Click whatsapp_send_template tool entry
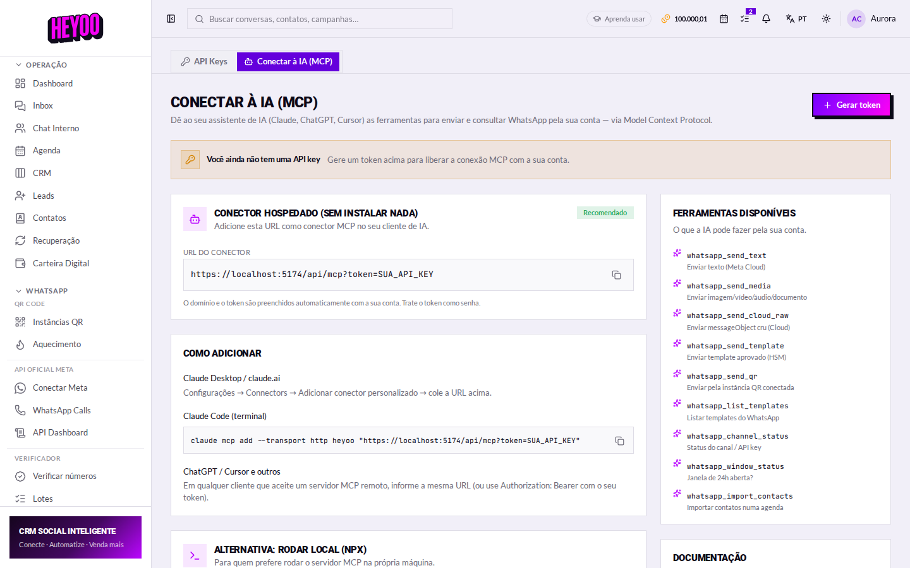910x568 pixels. (775, 351)
